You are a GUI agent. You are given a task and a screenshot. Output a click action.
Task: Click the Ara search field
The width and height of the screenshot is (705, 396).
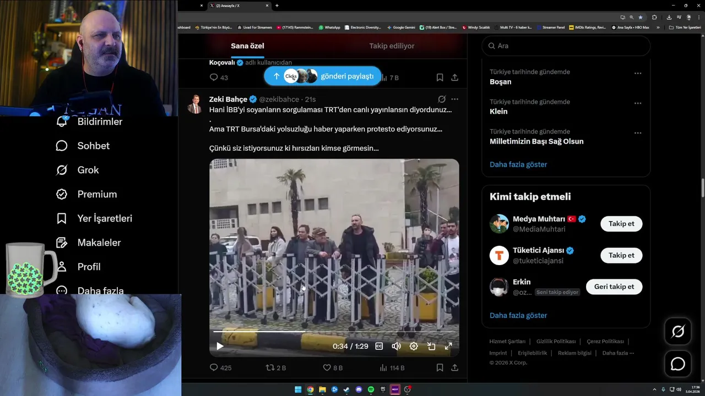pyautogui.click(x=566, y=46)
